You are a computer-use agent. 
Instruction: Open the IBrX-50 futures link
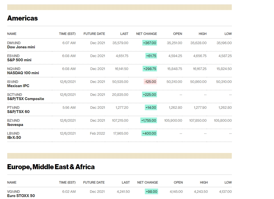pyautogui.click(x=14, y=138)
